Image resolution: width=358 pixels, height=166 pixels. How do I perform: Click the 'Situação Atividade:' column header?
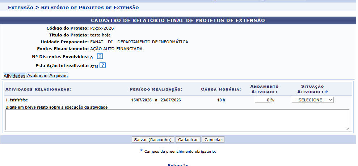pyautogui.click(x=312, y=89)
